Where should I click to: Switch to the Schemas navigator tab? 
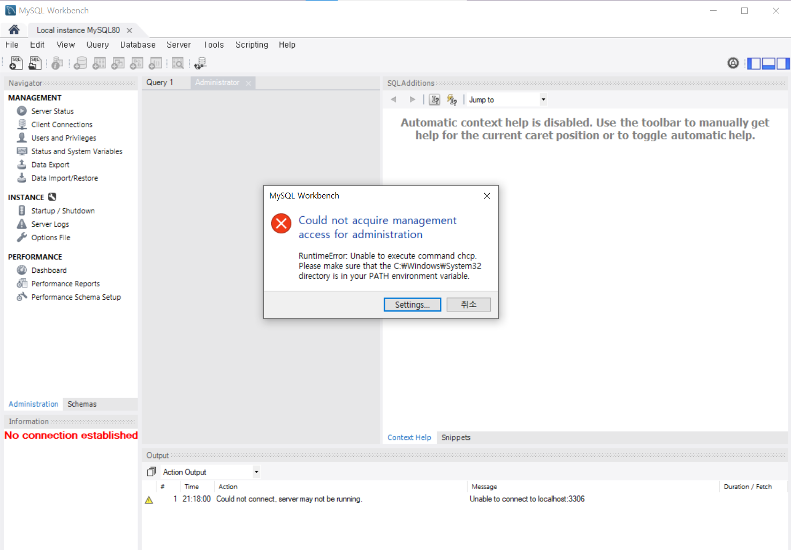click(82, 404)
